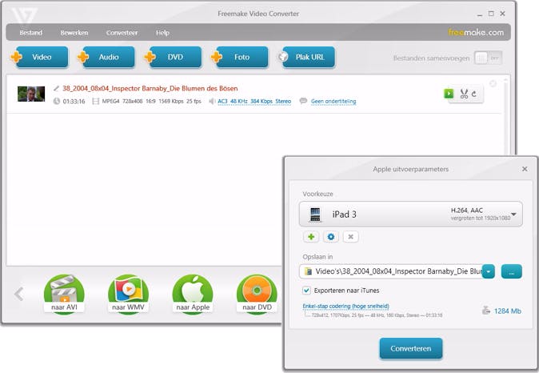Click the clock duration icon 01:33:16

pyautogui.click(x=56, y=101)
